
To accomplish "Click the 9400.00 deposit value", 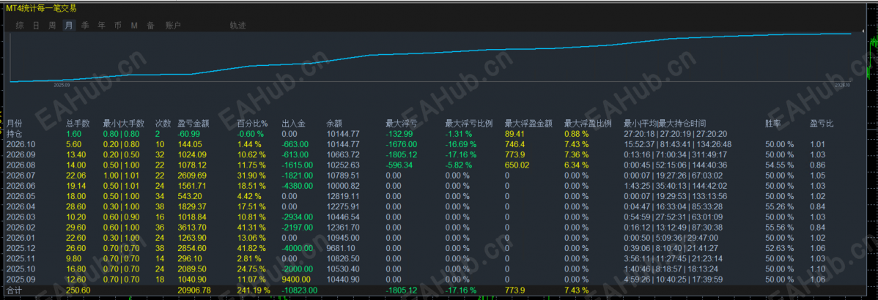I will (x=295, y=280).
